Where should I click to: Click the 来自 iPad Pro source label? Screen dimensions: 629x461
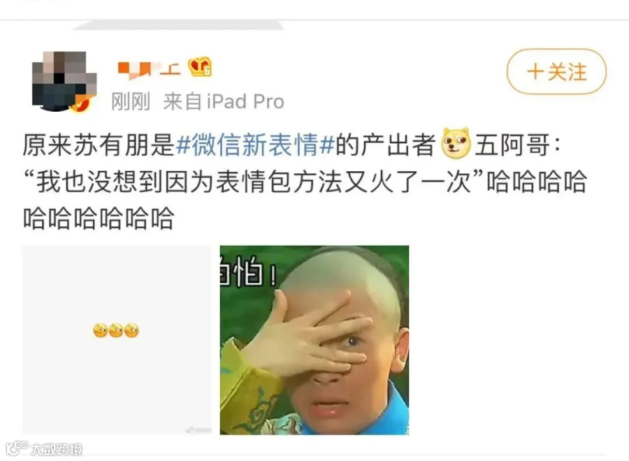click(x=224, y=101)
